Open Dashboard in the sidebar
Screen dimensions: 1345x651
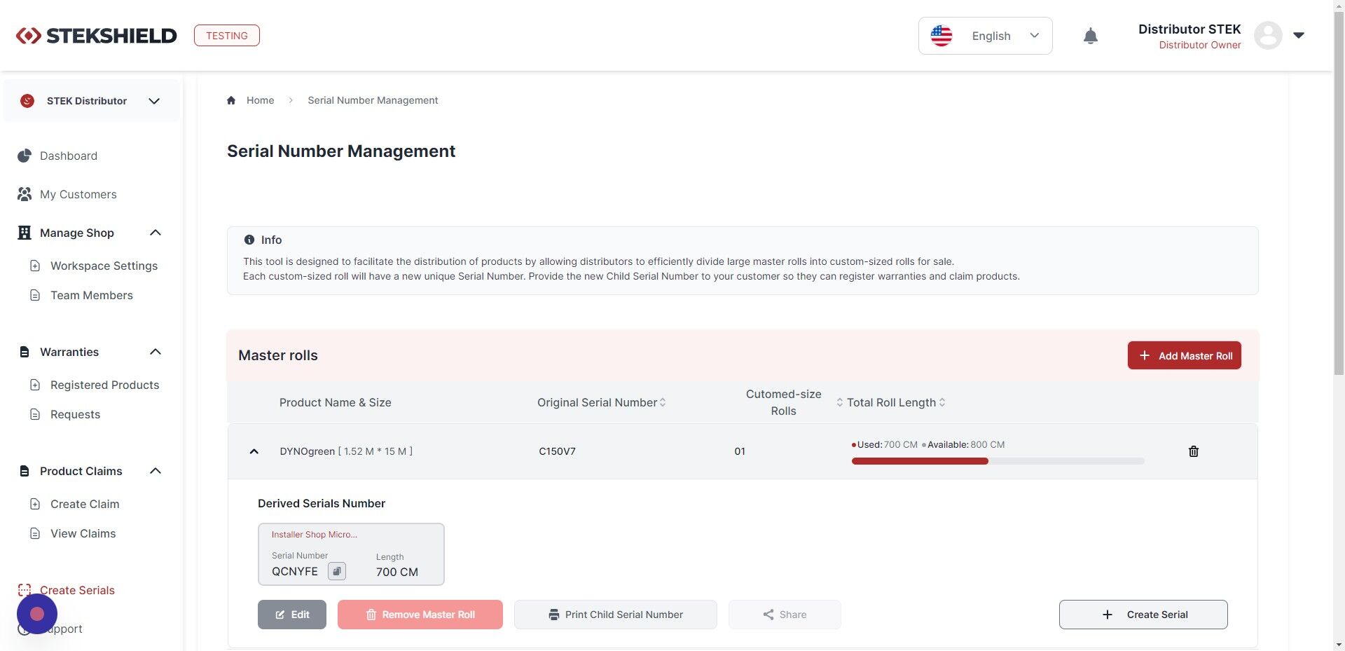pos(69,156)
